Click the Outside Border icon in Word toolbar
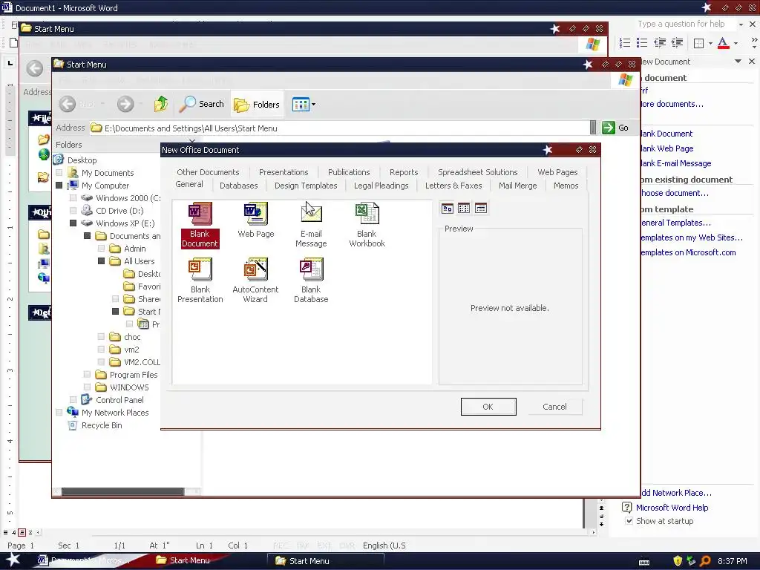 click(x=698, y=43)
